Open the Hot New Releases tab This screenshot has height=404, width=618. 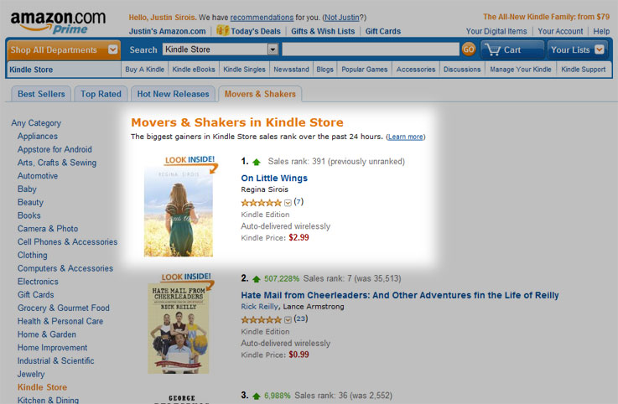173,94
